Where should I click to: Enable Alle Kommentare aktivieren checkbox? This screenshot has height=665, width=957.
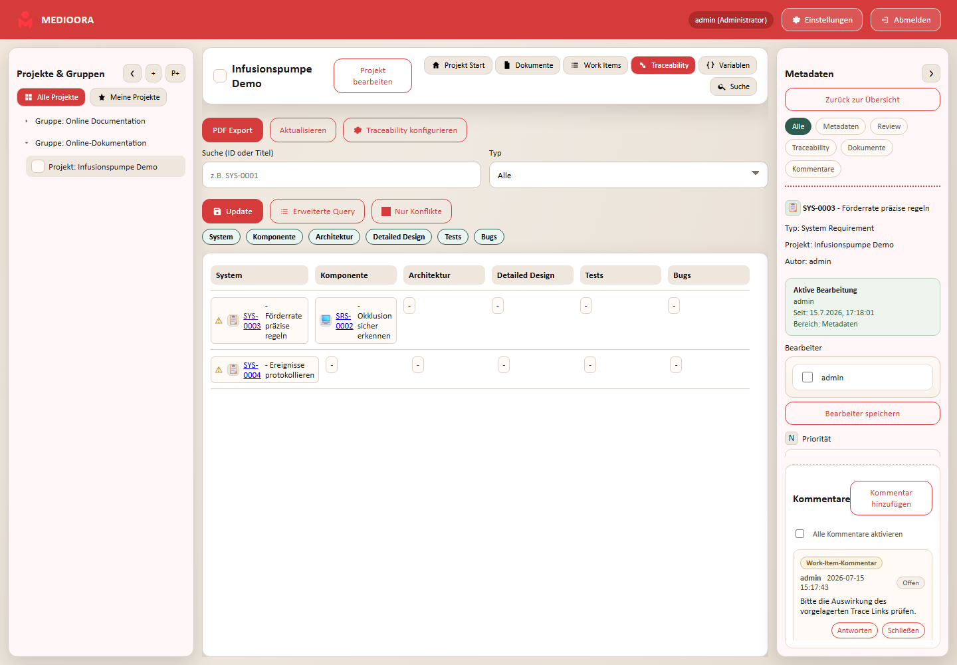pos(800,534)
